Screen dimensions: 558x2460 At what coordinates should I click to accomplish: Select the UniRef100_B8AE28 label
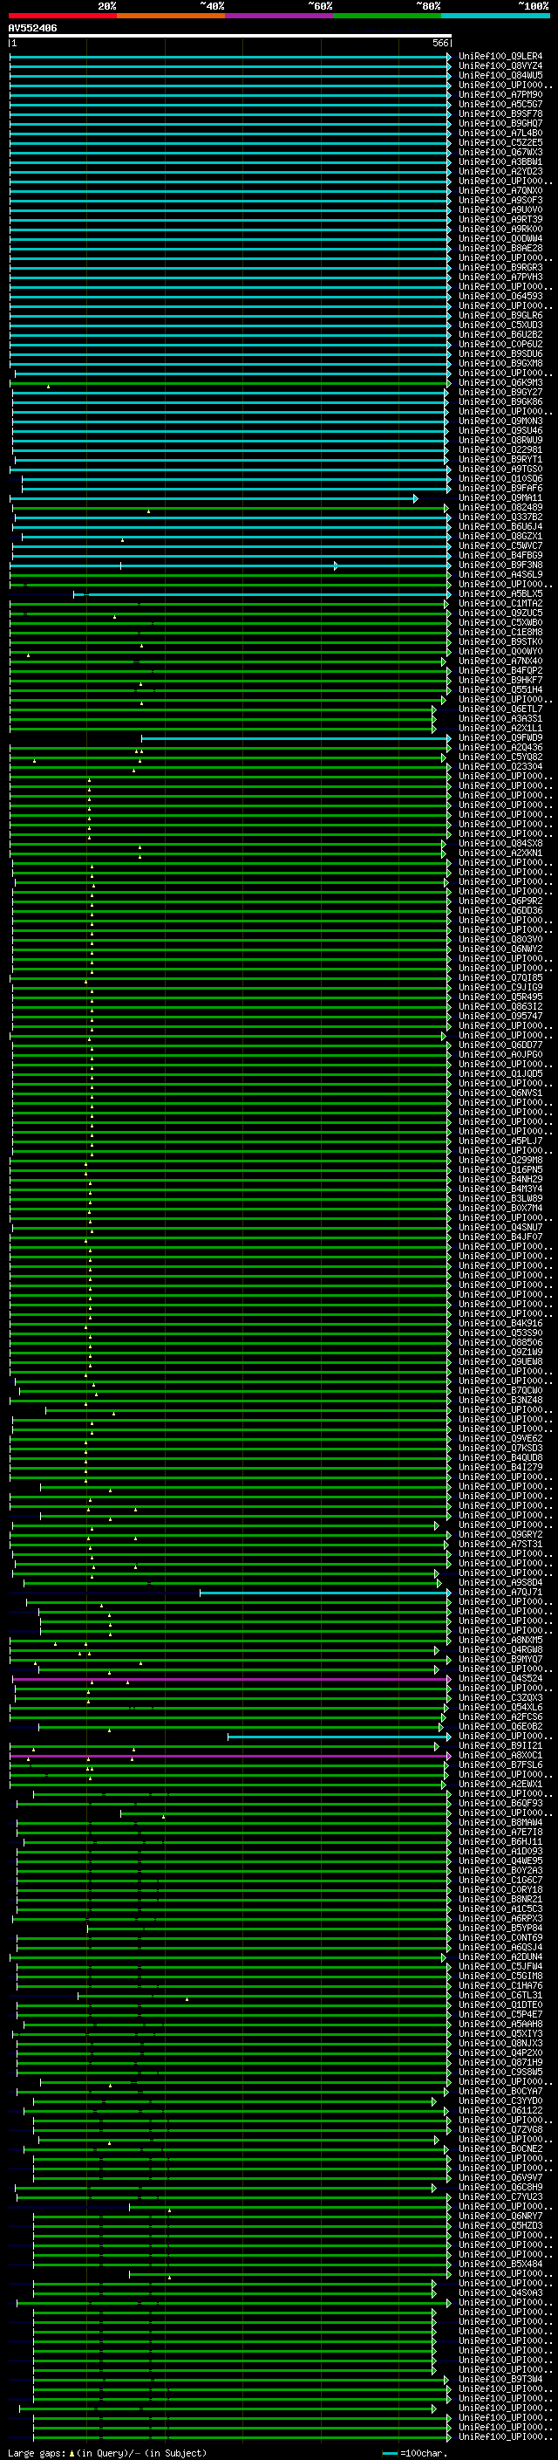500,249
